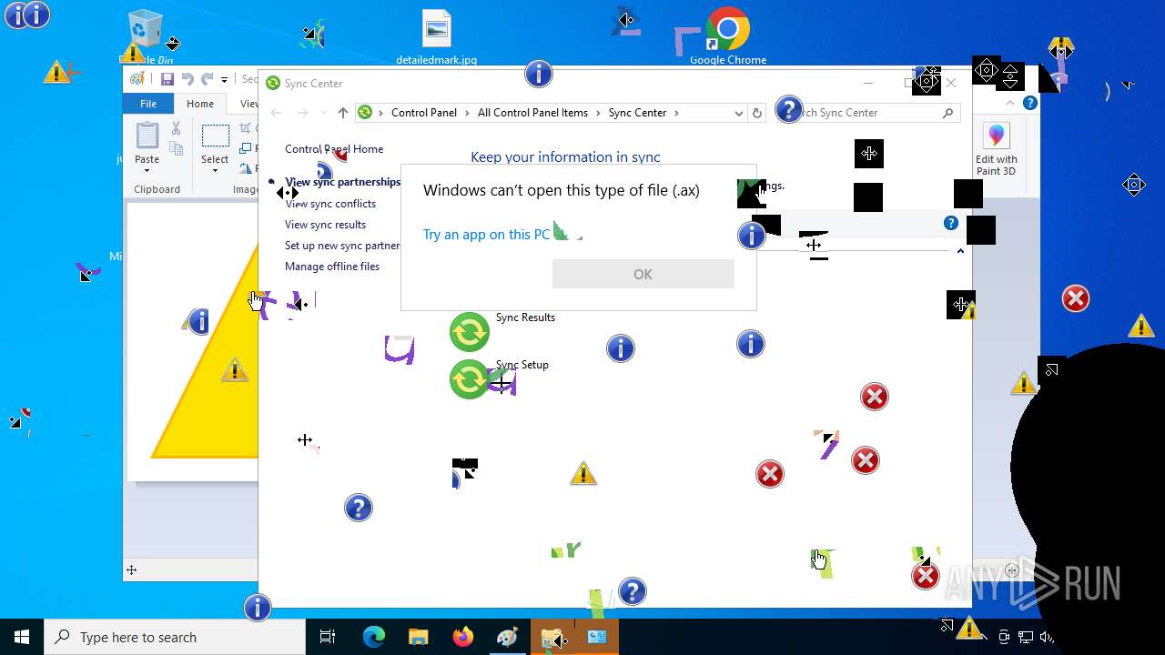
Task: Select View sync partnerships in the sidebar
Action: click(342, 182)
